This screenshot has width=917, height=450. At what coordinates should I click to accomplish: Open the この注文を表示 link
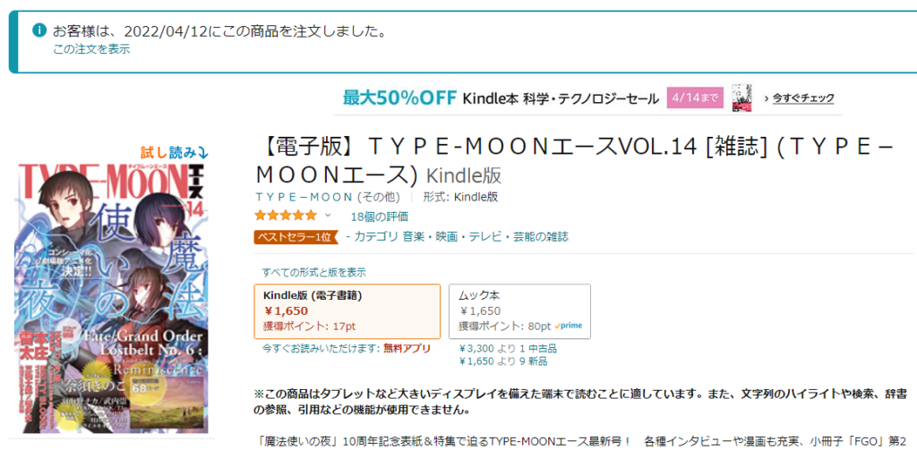click(x=92, y=49)
